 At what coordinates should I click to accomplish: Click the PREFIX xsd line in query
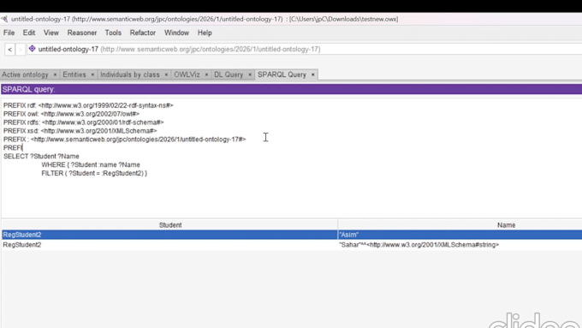(x=80, y=131)
